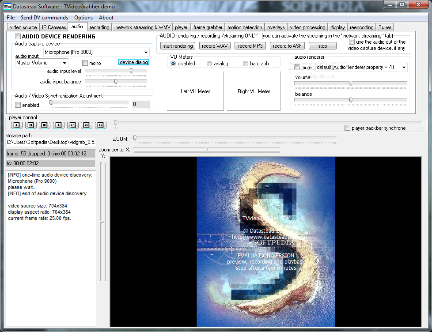
Task: Enable AUDIO DEVICE RENDERING checkbox
Action: point(18,36)
